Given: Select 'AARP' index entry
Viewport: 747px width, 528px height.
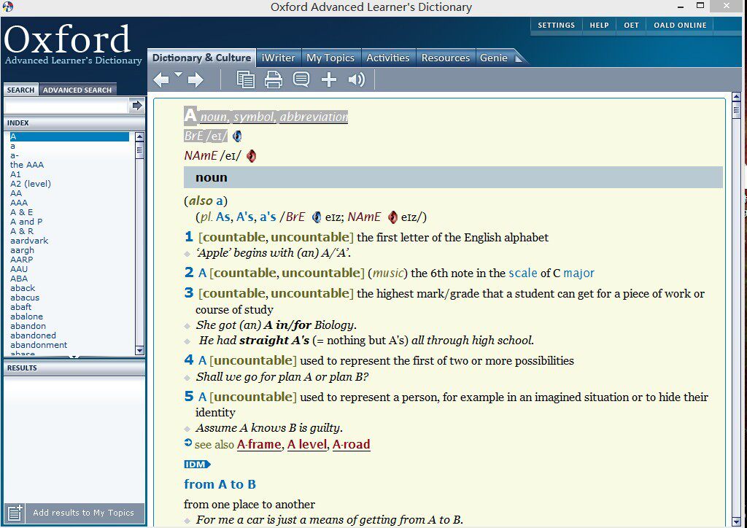Looking at the screenshot, I should [x=21, y=260].
